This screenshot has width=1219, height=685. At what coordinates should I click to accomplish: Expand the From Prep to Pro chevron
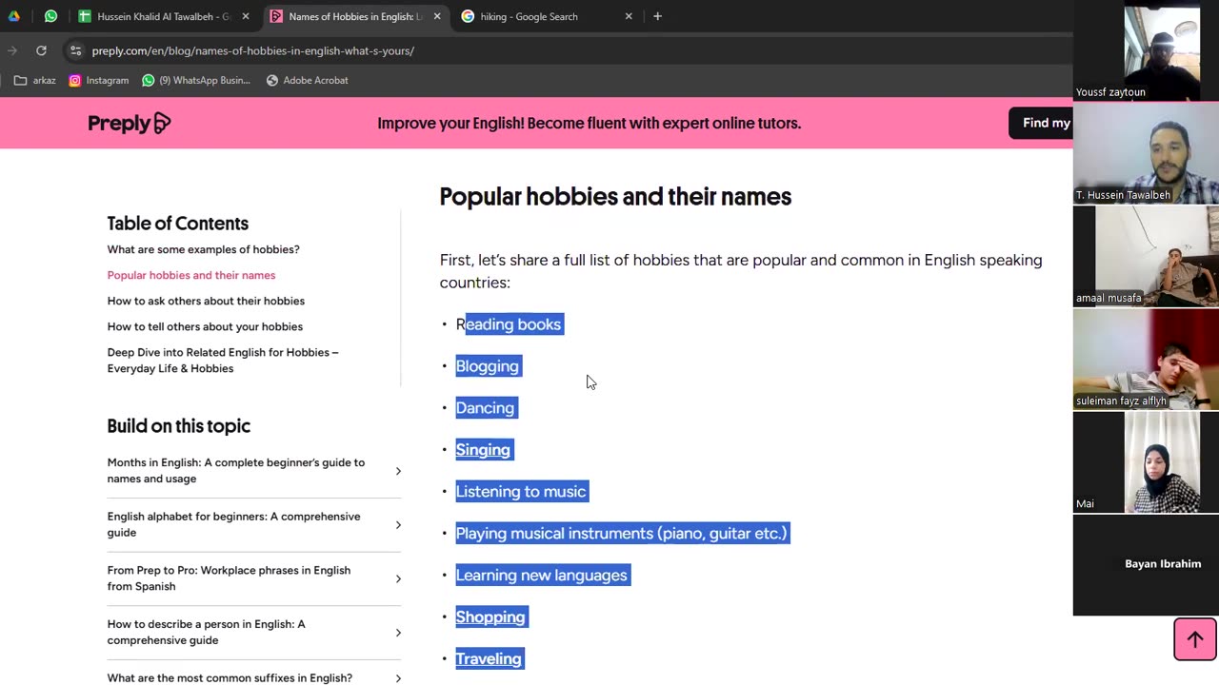[398, 578]
